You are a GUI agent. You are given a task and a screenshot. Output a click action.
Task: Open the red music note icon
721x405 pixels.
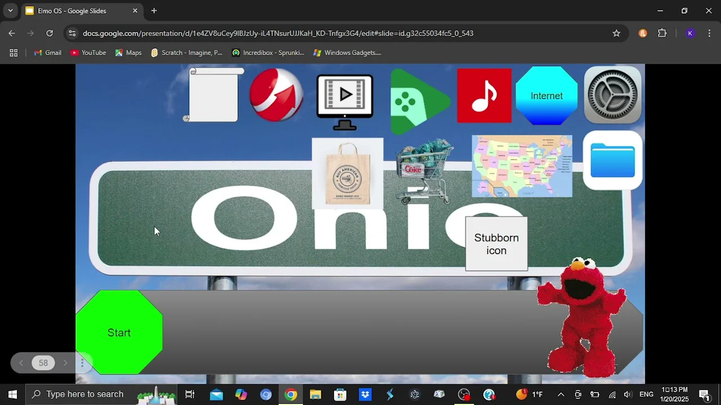(x=484, y=96)
